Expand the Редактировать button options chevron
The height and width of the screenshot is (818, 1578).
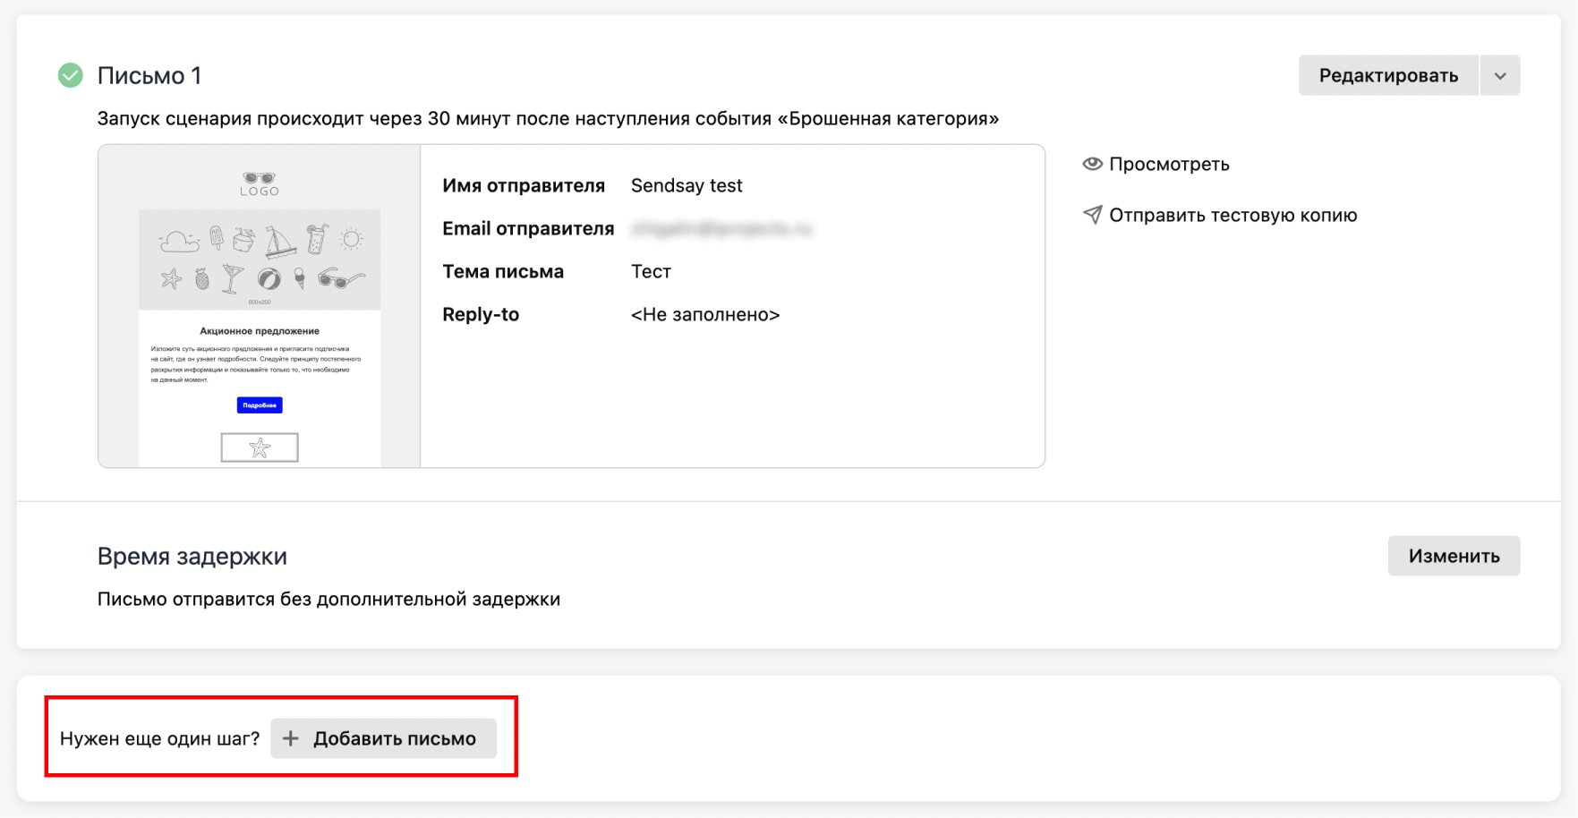[x=1500, y=75]
